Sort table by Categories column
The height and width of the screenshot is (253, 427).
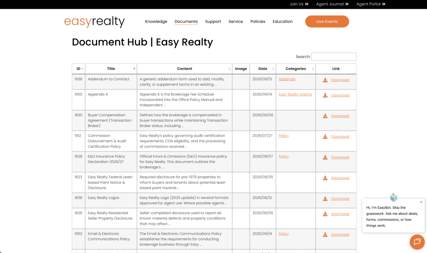click(296, 69)
